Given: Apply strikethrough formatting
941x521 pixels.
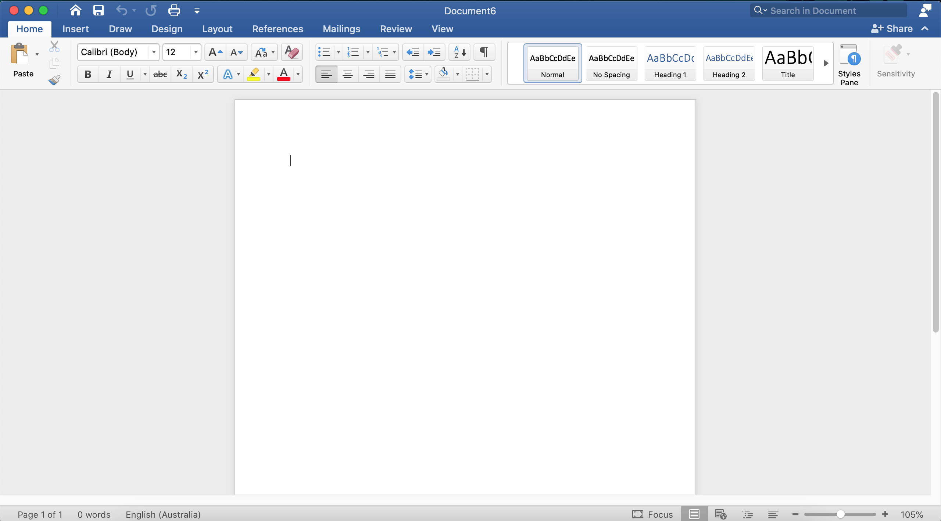Looking at the screenshot, I should pyautogui.click(x=160, y=74).
